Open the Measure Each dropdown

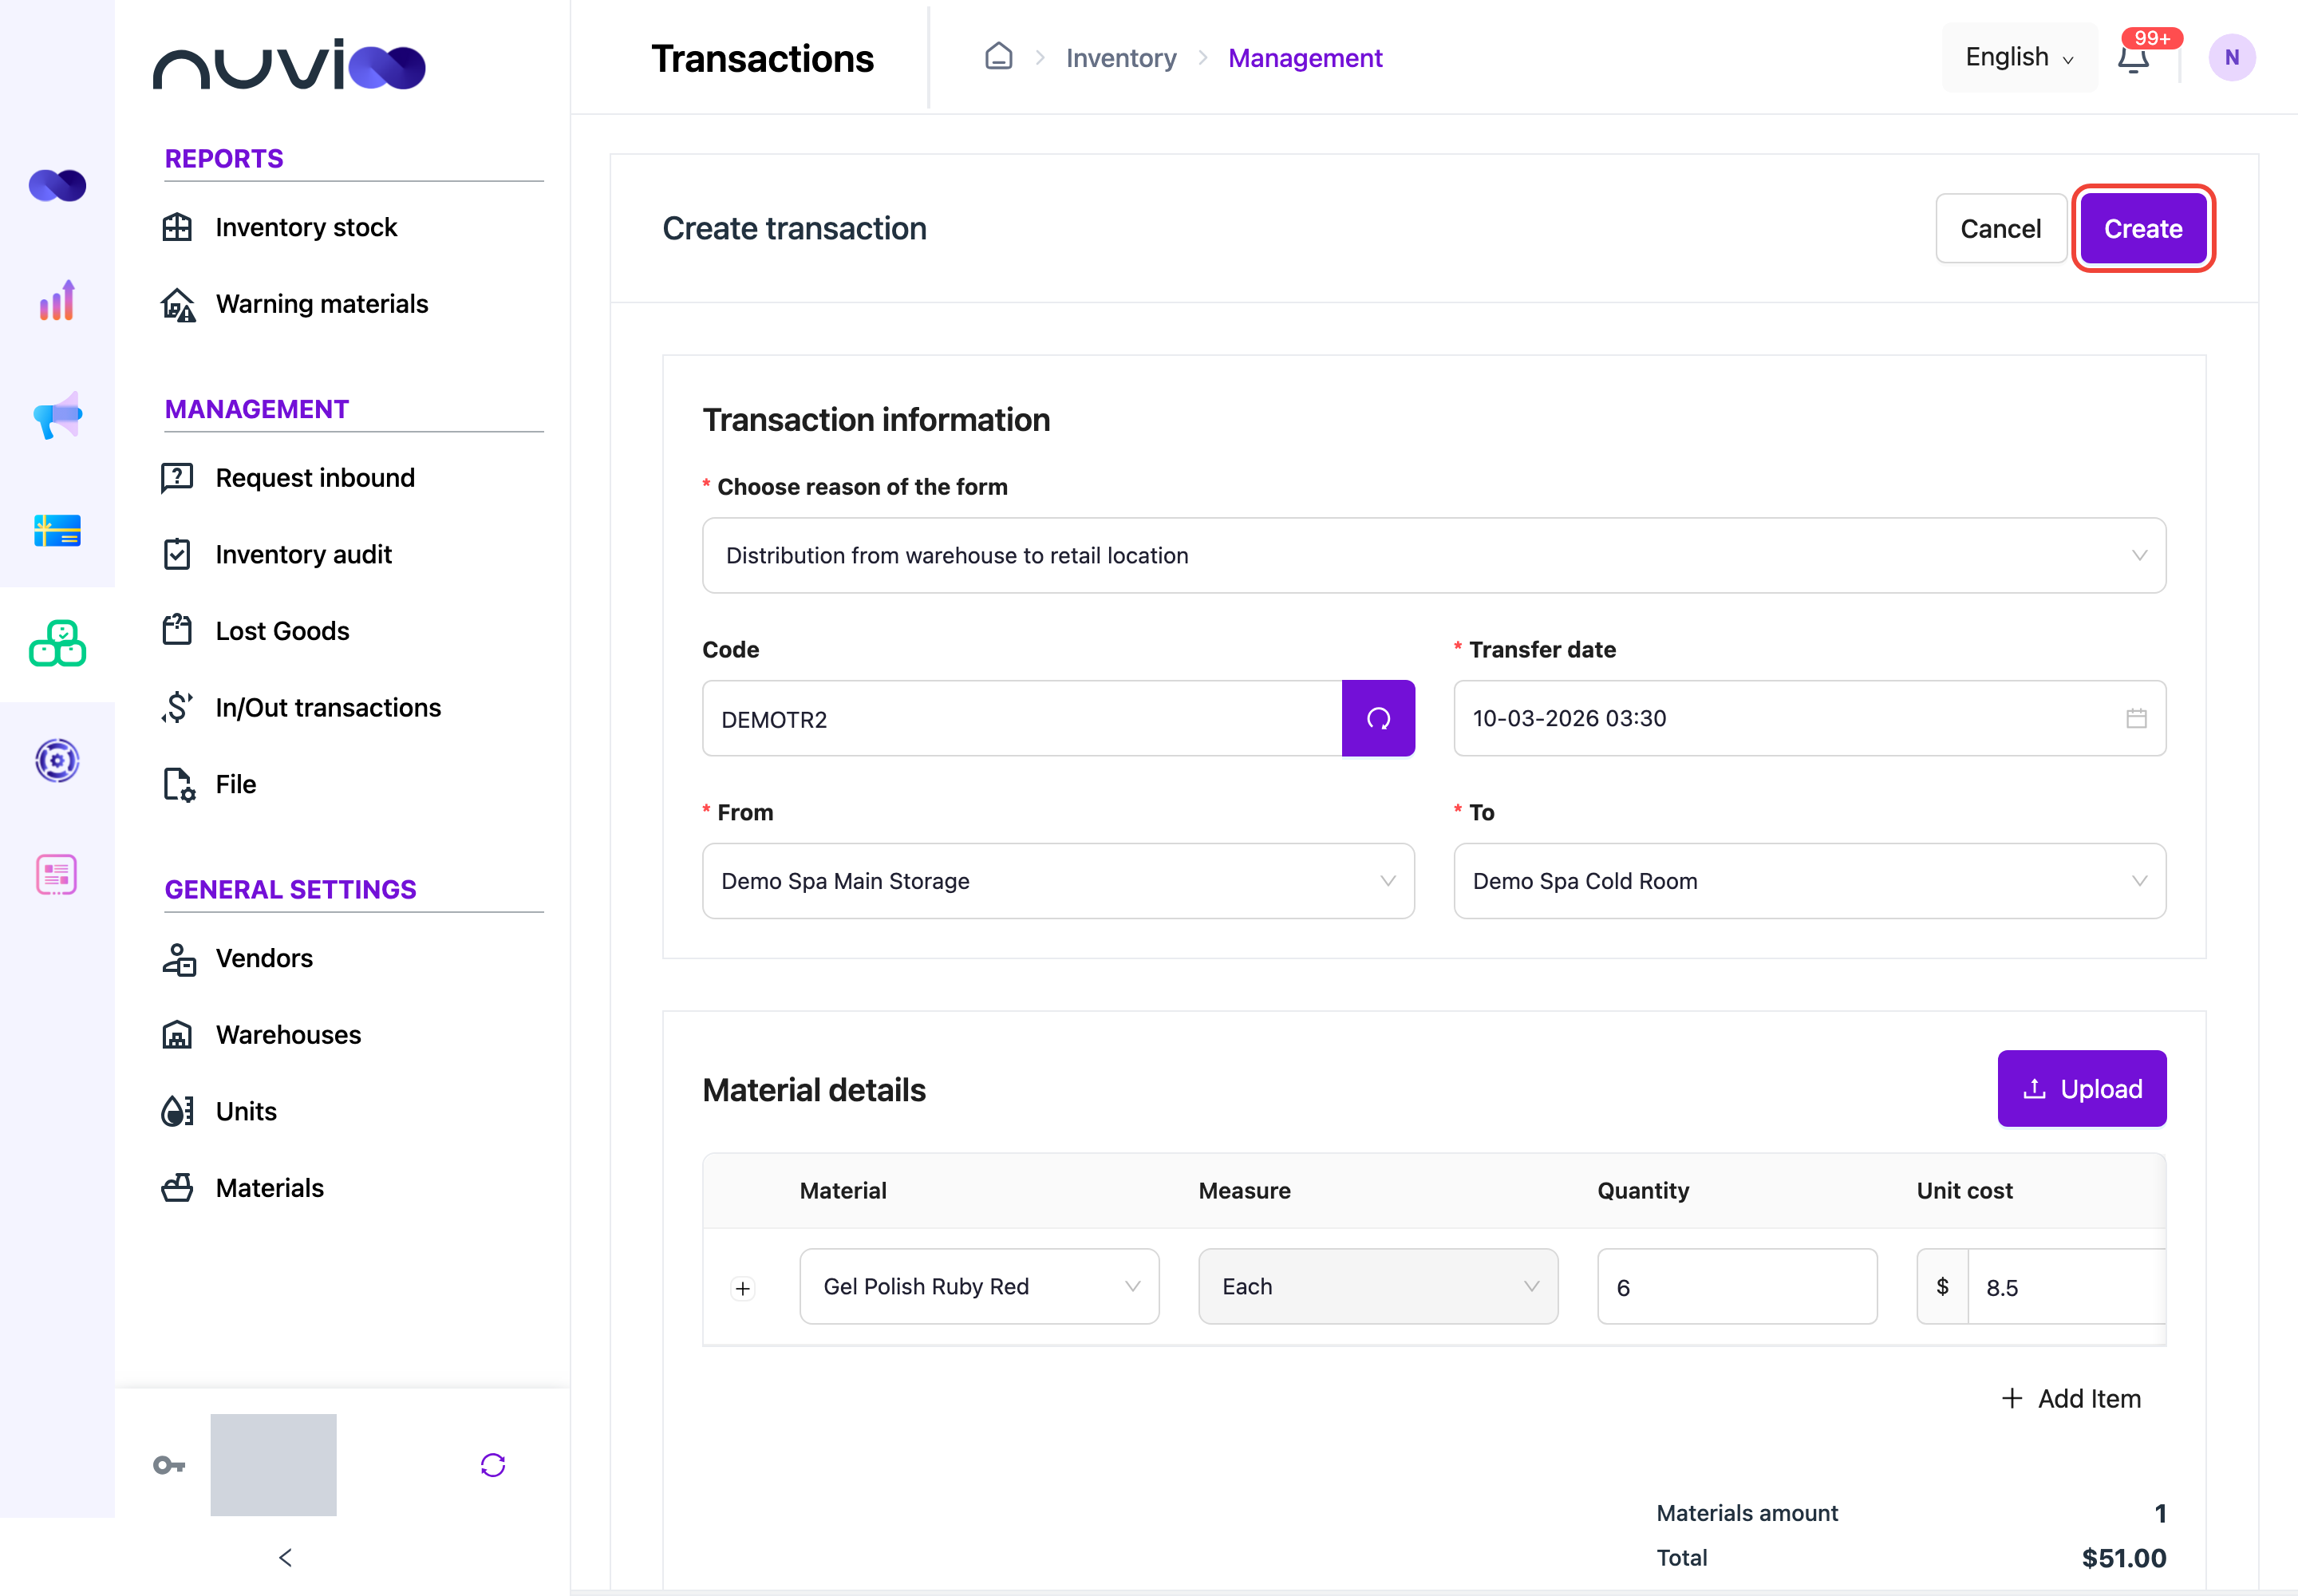click(x=1378, y=1286)
